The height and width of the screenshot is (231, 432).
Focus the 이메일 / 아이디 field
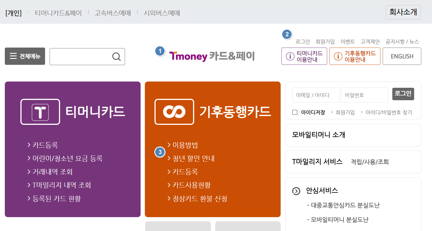point(316,95)
